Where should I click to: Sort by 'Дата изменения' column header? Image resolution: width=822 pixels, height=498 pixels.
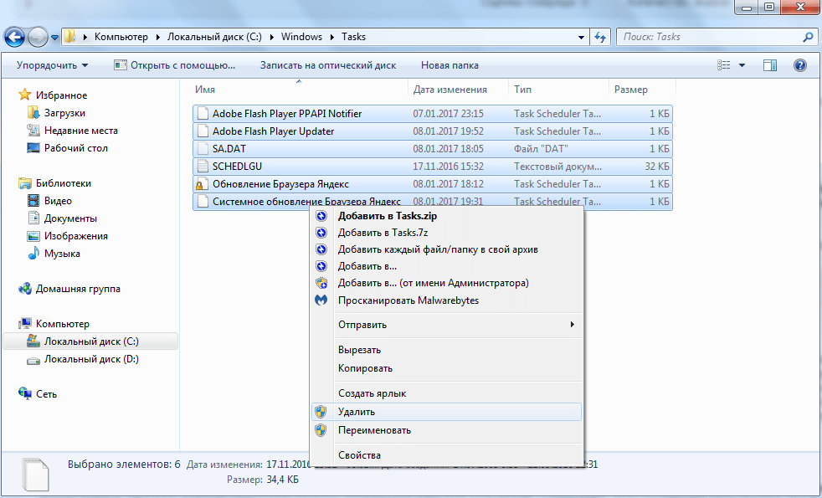pos(458,90)
